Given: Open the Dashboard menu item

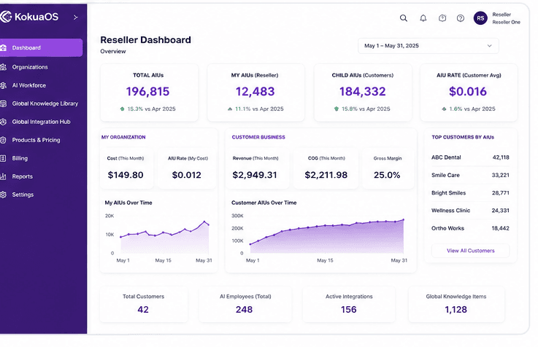Looking at the screenshot, I should click(x=41, y=47).
